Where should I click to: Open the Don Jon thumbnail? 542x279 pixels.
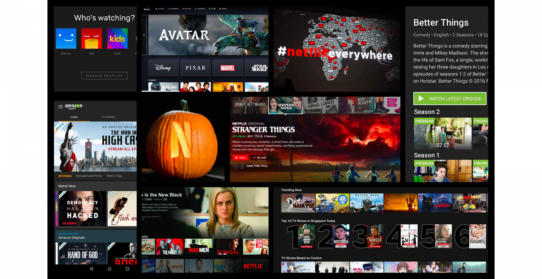pyautogui.click(x=256, y=247)
